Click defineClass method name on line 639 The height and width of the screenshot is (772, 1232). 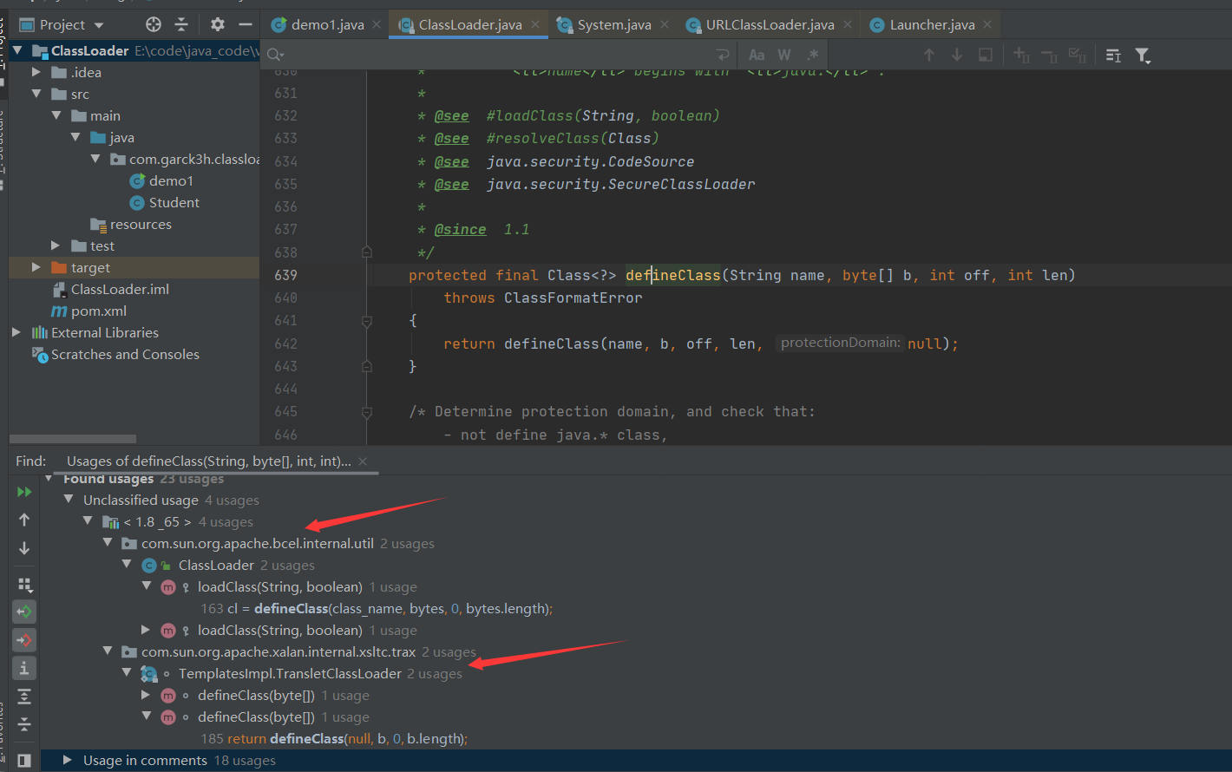pos(673,275)
